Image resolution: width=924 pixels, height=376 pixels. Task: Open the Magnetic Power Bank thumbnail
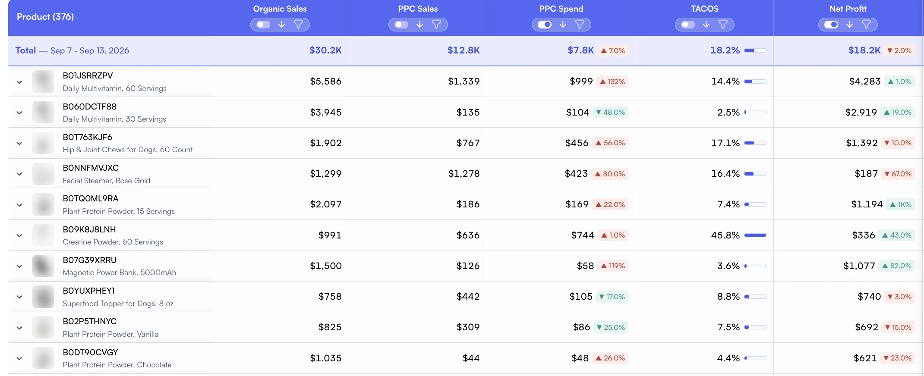[43, 266]
